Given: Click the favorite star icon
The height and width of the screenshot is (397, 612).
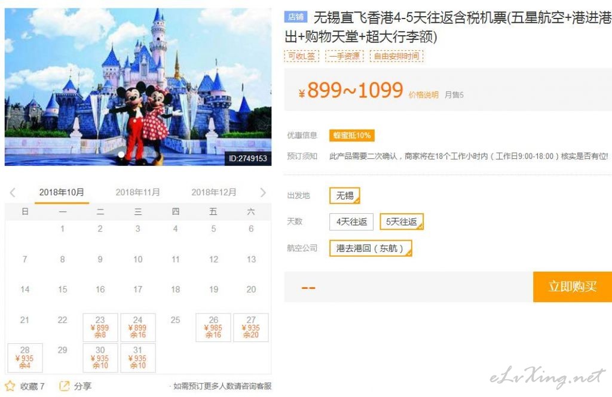Looking at the screenshot, I should click(10, 386).
